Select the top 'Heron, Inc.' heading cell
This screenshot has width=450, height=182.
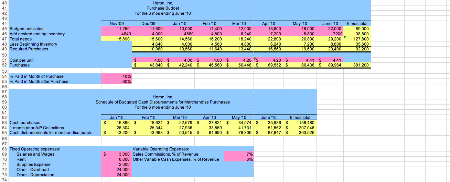pyautogui.click(x=162, y=3)
